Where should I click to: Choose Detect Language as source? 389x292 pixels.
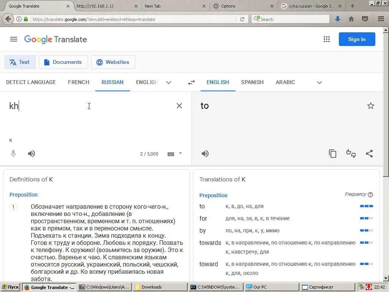31,82
